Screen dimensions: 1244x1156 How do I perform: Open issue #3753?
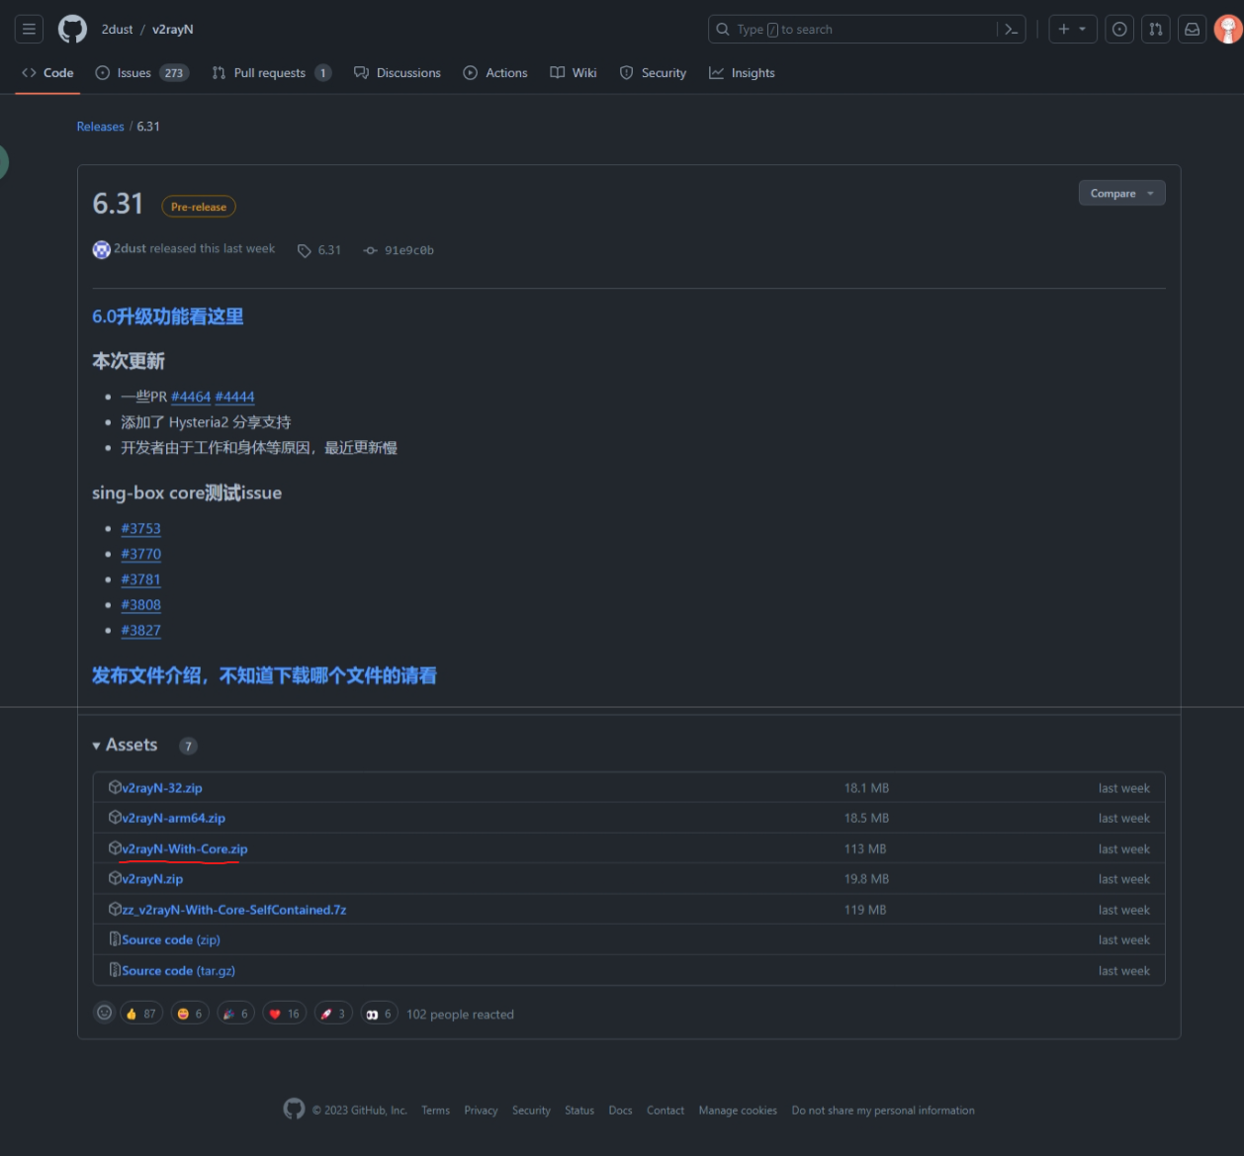(140, 529)
